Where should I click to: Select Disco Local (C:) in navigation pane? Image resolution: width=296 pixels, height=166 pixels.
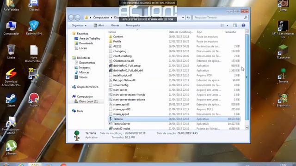point(86,101)
